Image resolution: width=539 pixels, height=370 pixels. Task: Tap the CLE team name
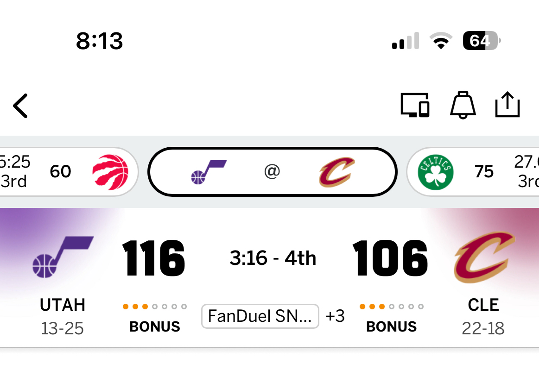tap(483, 305)
